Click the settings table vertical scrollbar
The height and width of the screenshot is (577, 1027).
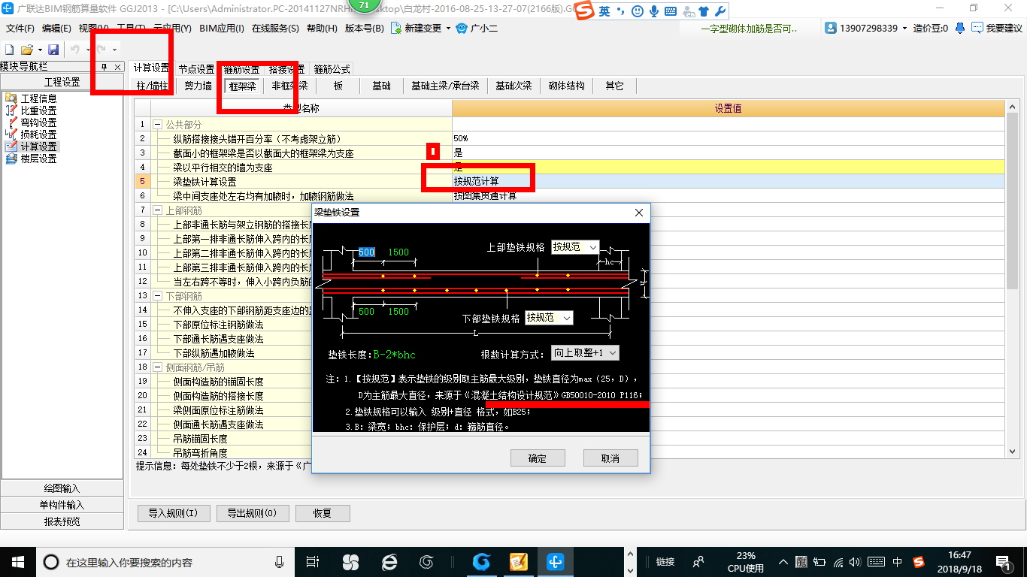[x=1013, y=278]
